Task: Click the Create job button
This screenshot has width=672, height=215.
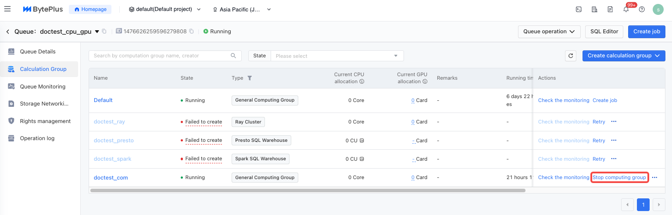Action: coord(647,32)
